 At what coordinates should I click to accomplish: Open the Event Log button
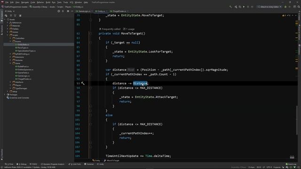click(291, 164)
